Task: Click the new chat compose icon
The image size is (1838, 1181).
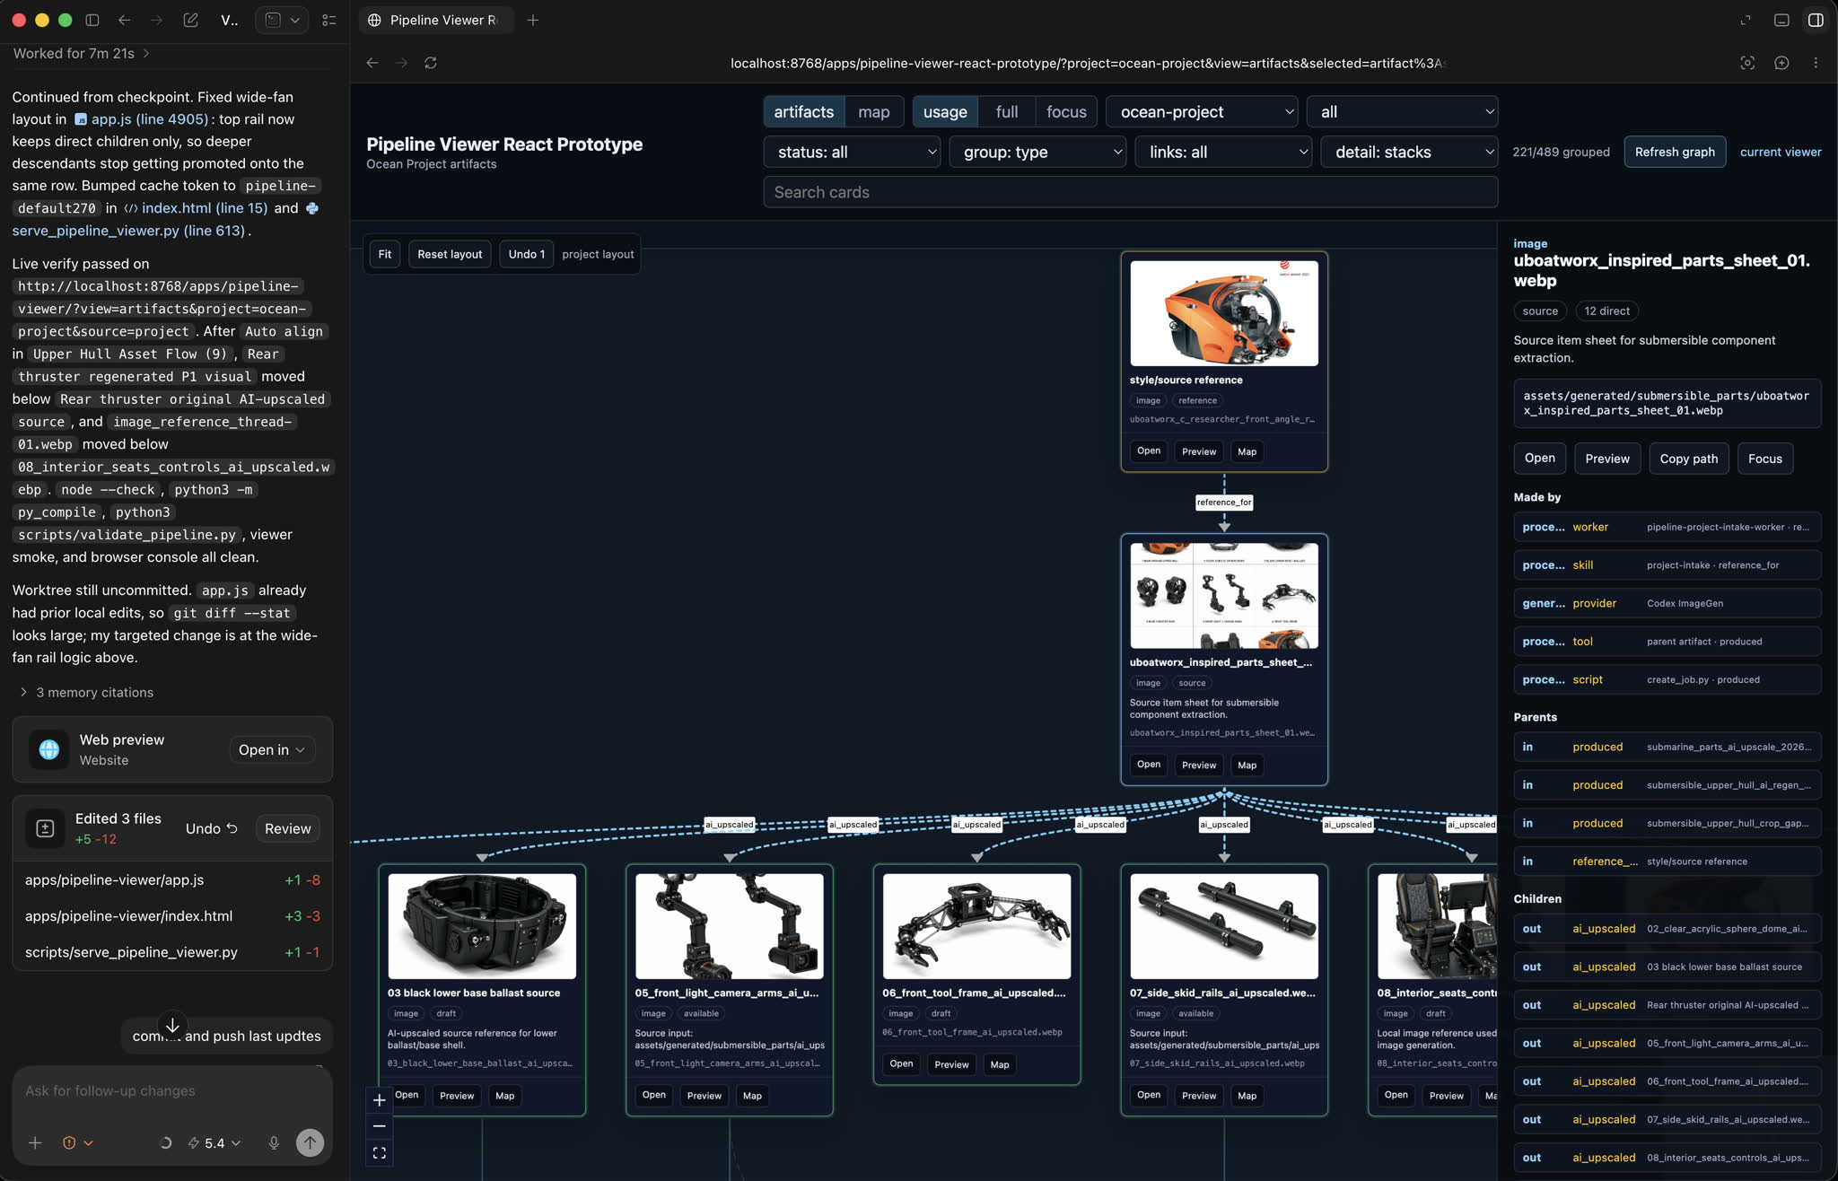Action: click(190, 20)
